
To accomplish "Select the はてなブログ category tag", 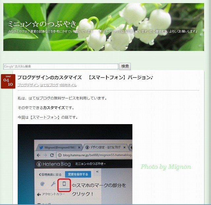I will 49,85.
